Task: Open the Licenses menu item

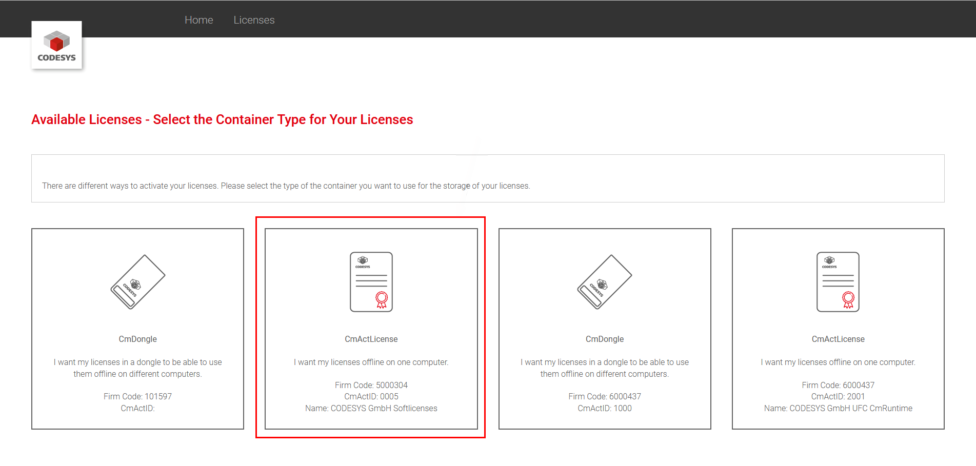Action: 254,19
